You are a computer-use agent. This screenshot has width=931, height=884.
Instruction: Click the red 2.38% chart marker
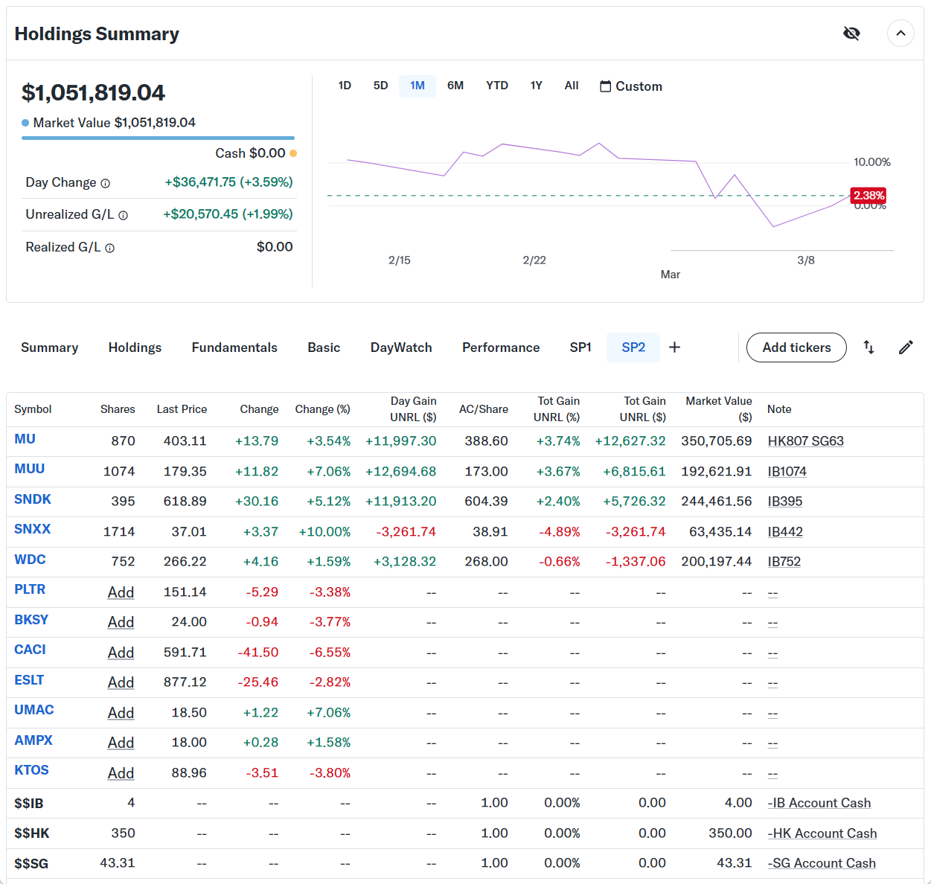coord(868,196)
